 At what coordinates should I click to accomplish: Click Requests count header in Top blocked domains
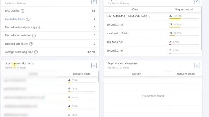186,74
